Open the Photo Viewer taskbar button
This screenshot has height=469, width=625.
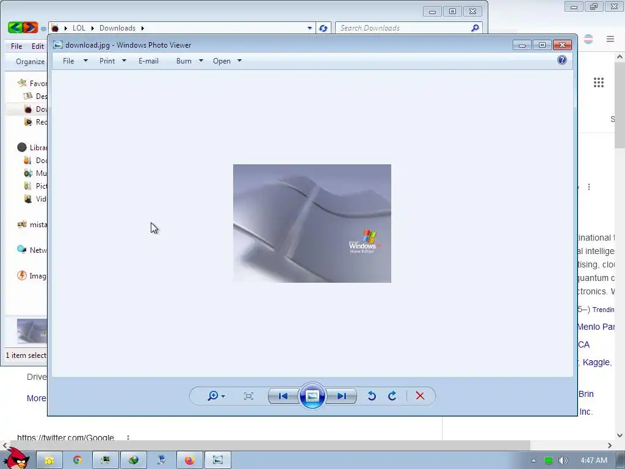point(218,460)
